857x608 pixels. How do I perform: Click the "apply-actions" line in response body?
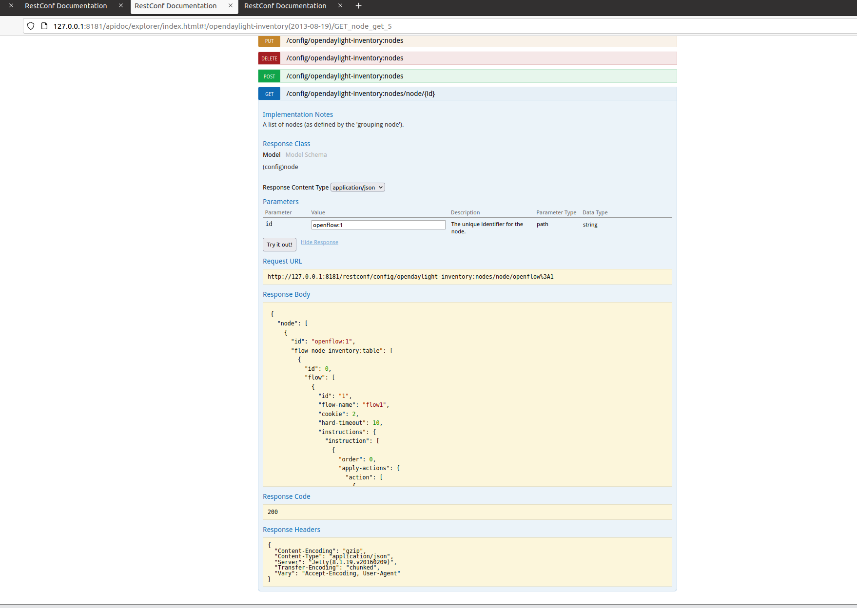[x=370, y=468]
